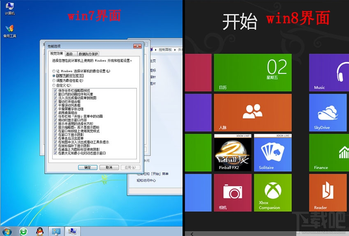Image resolution: width=349 pixels, height=236 pixels.
Task: Select the system properties taskbar button
Action: [72, 231]
